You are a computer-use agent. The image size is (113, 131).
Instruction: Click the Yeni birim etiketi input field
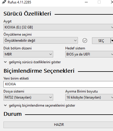[58, 84]
